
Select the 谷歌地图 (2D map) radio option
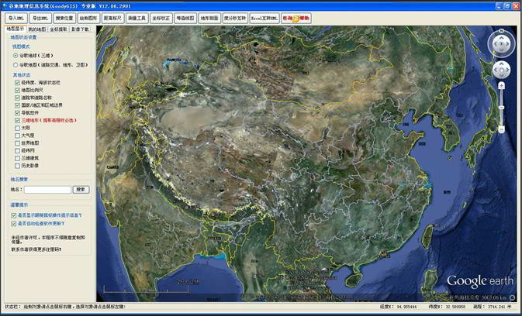(x=16, y=65)
